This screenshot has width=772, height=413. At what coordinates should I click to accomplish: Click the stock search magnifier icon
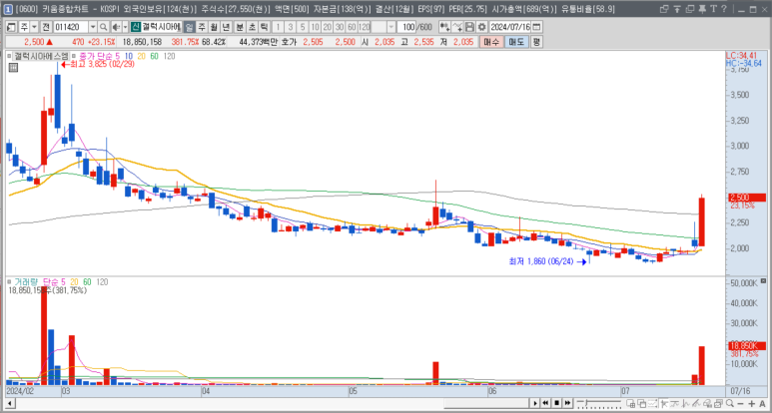[103, 27]
